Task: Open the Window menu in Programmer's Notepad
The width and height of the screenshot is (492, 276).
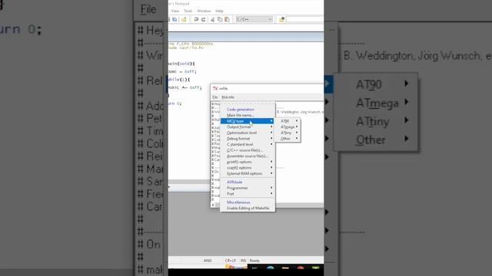Action: 204,11
